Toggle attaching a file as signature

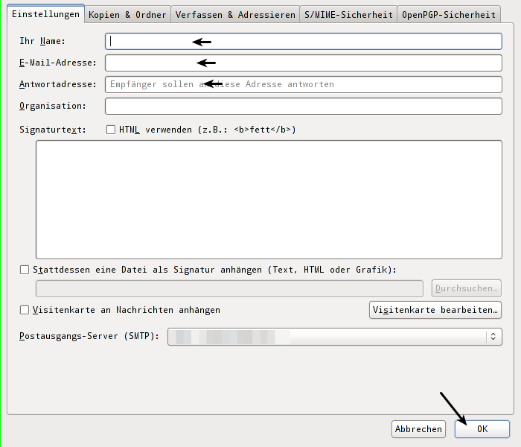click(25, 270)
